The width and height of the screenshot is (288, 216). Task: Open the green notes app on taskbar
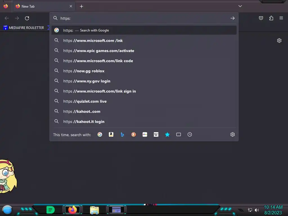click(x=51, y=210)
